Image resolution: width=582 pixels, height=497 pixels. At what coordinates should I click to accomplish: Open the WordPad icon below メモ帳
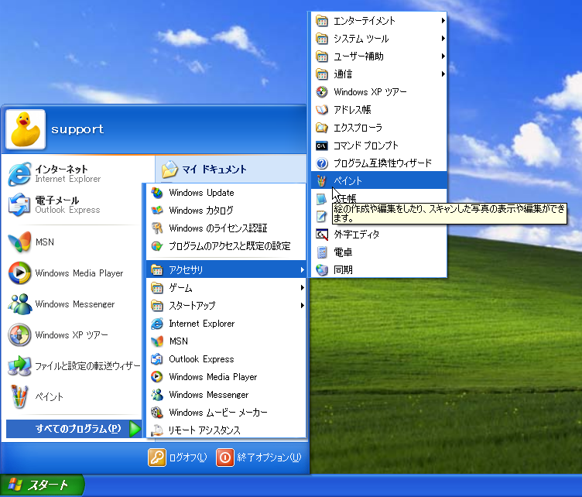[x=321, y=217]
